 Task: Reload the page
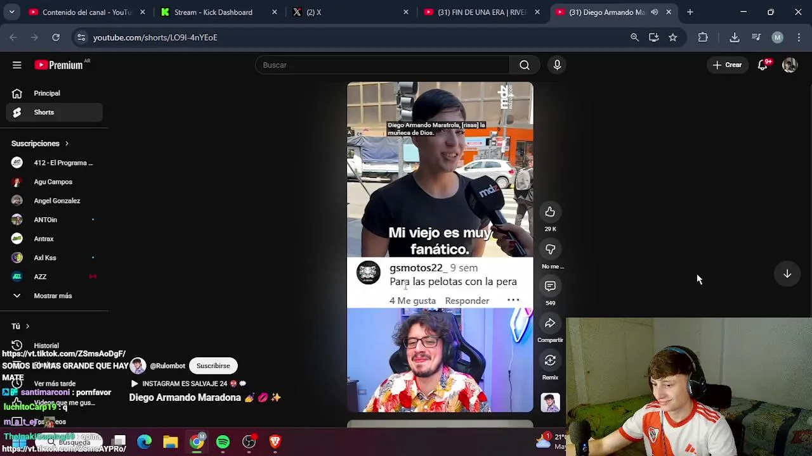(x=56, y=37)
